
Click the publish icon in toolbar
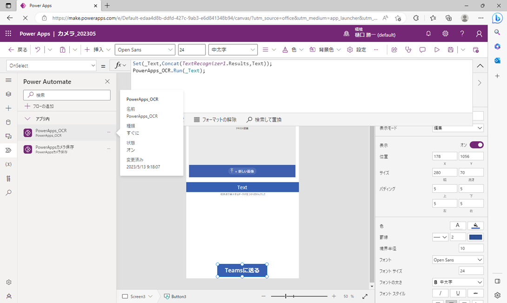coord(476,49)
